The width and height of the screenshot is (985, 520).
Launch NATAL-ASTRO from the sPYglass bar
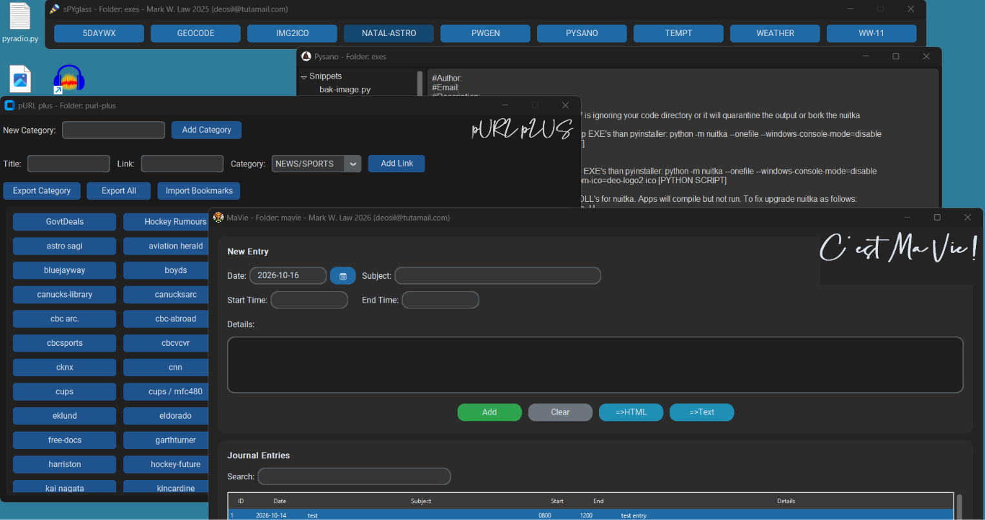coord(389,34)
